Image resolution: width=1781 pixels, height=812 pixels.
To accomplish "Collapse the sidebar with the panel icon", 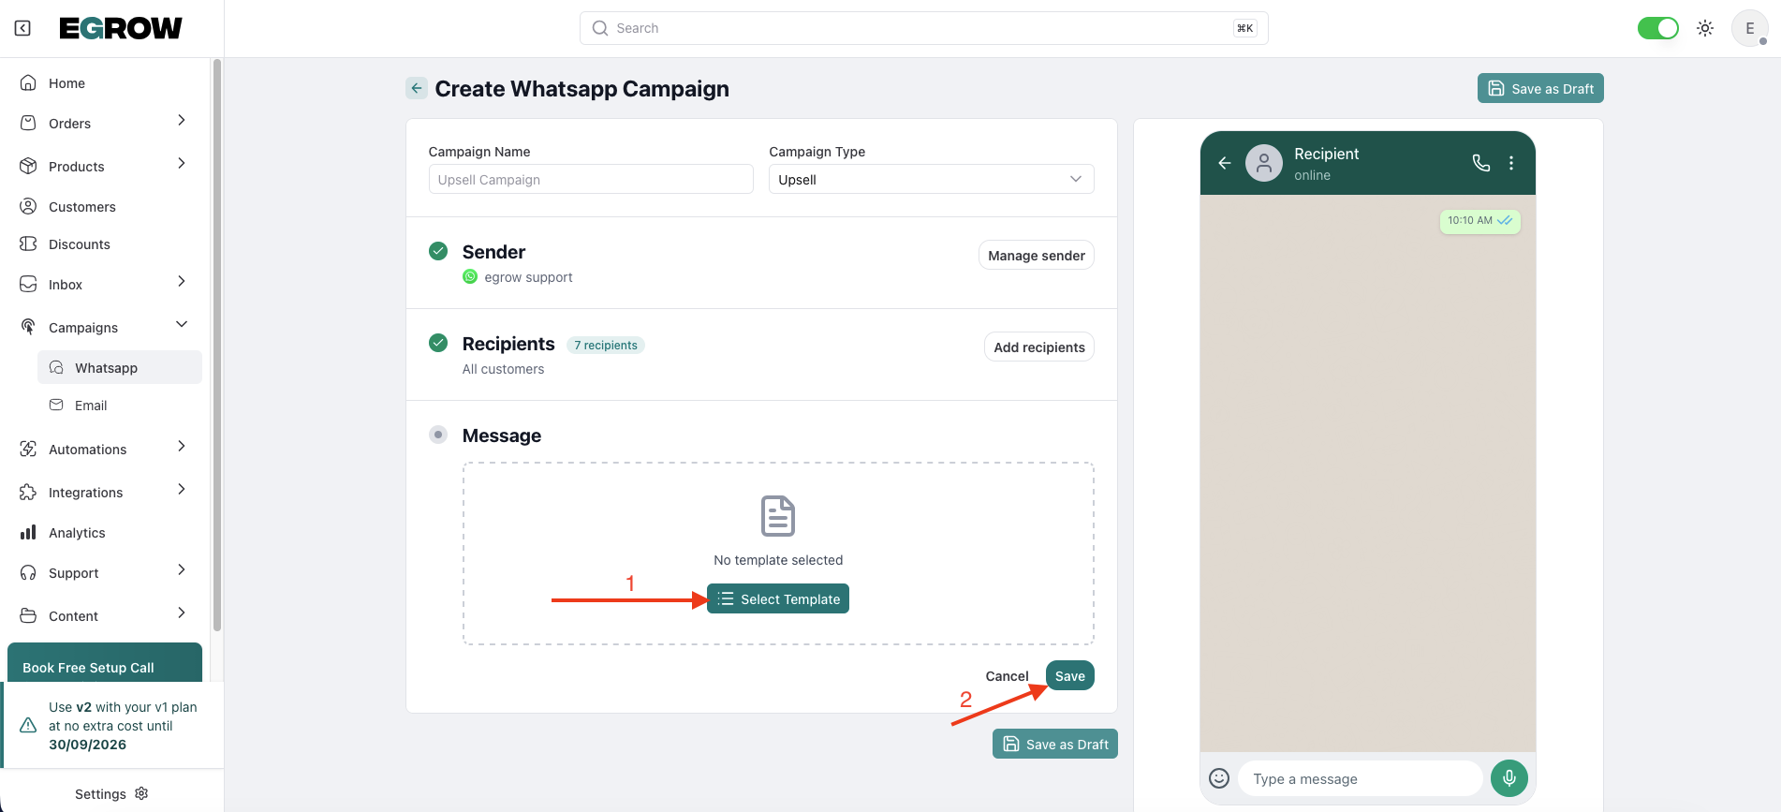I will 22,28.
